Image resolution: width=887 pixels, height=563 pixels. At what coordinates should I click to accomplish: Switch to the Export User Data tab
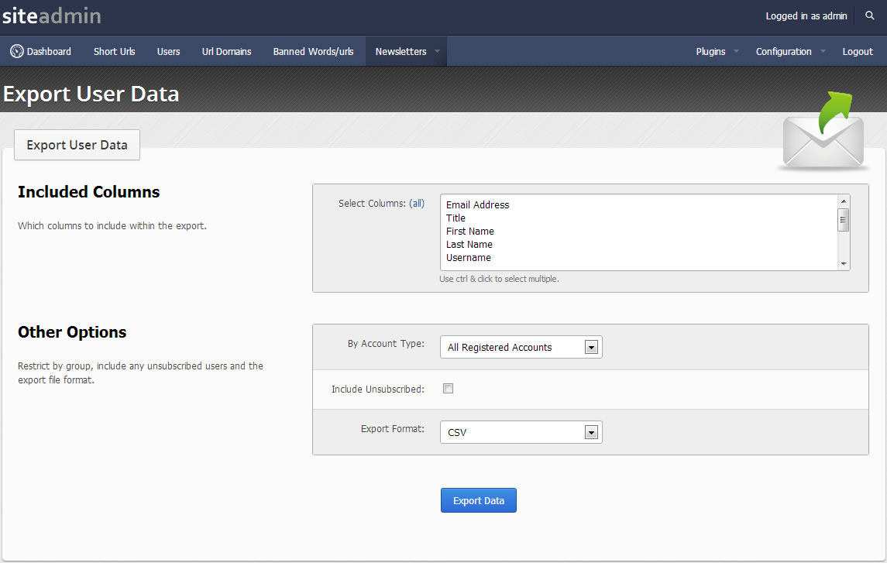[77, 145]
